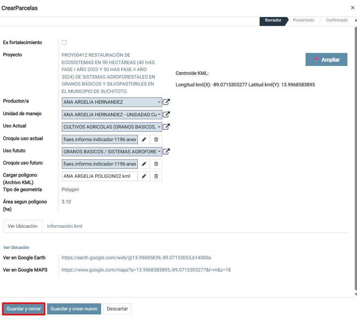Open external link for Uso futuro

[167, 151]
